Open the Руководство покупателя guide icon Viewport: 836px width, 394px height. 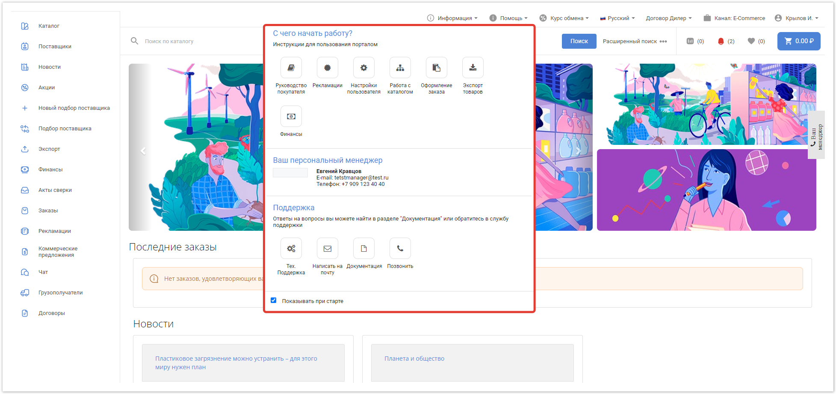291,68
